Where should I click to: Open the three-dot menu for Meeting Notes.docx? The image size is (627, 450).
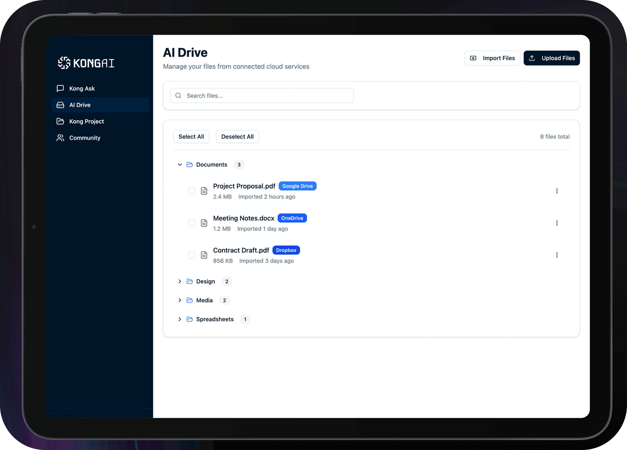pyautogui.click(x=556, y=223)
